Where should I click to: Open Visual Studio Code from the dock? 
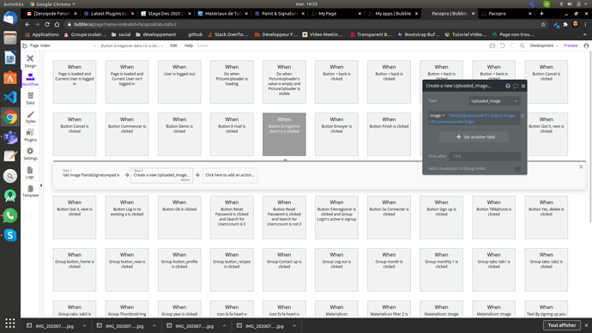pyautogui.click(x=10, y=97)
